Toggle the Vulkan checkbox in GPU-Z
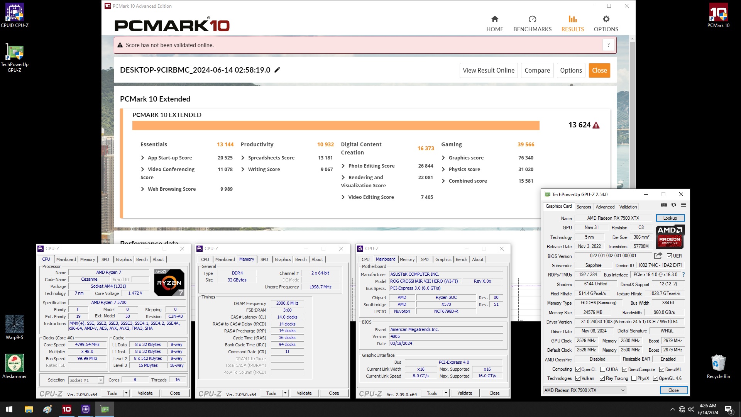 point(578,378)
